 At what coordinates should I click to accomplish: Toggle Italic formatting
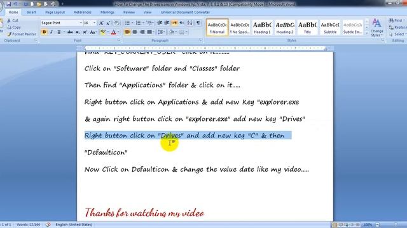pyautogui.click(x=52, y=32)
